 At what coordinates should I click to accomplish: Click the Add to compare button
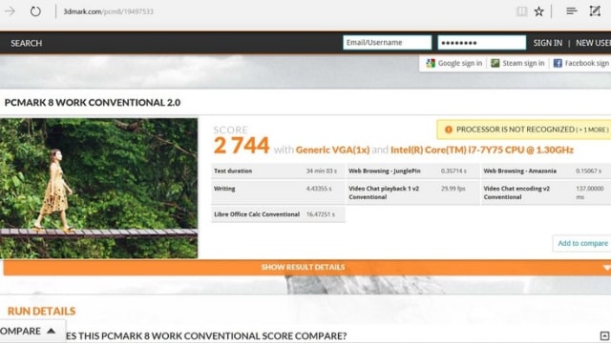coord(582,244)
